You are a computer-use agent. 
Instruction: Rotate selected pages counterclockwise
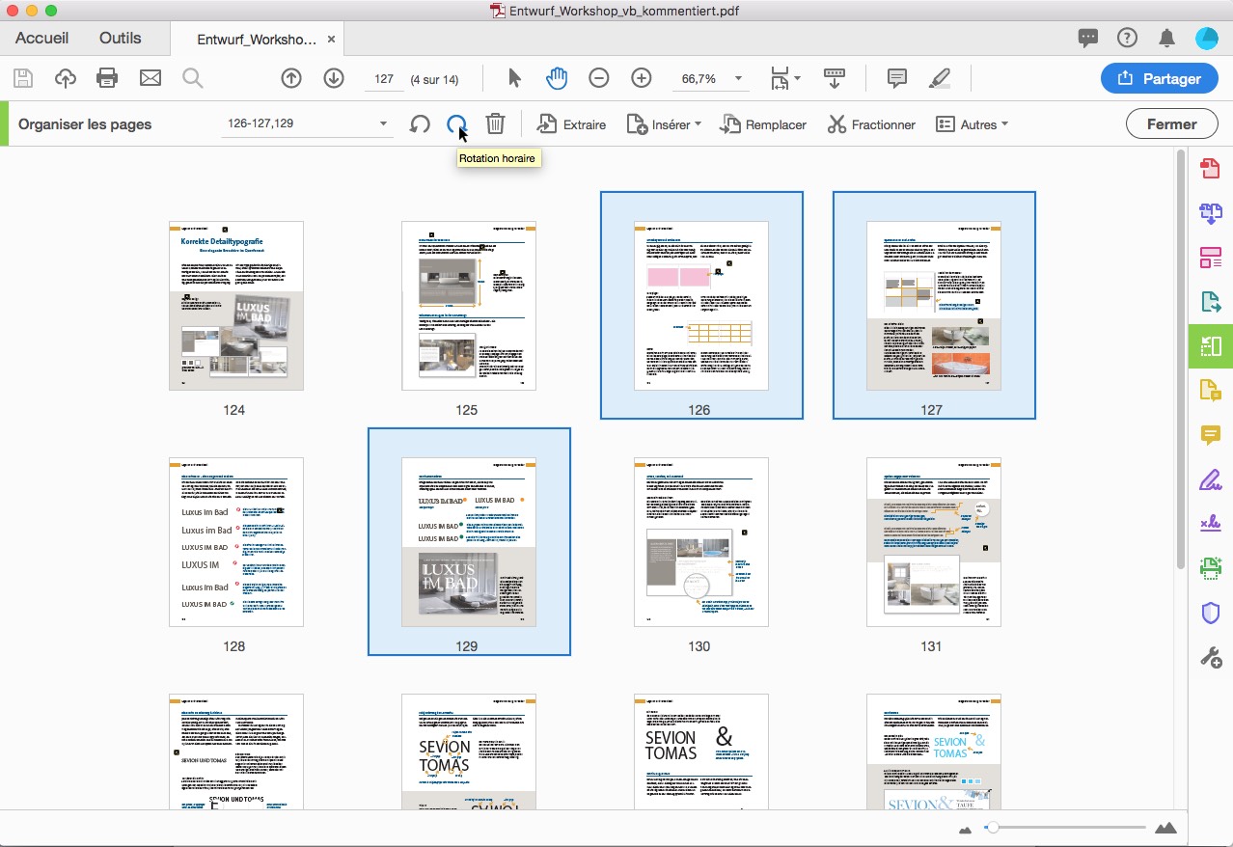[x=420, y=124]
